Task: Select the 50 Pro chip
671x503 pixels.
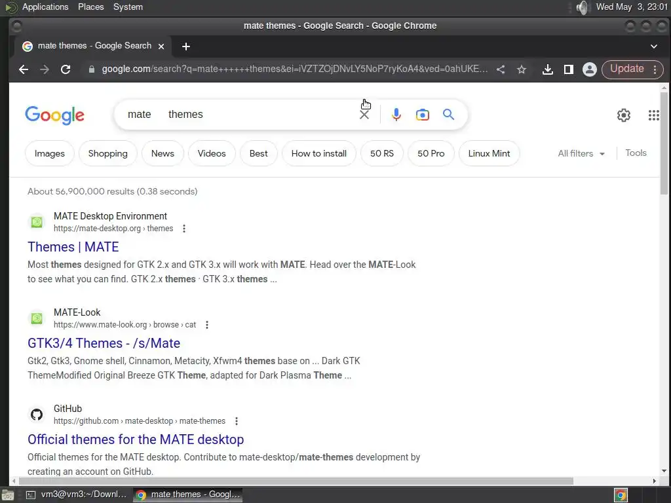Action: point(431,153)
